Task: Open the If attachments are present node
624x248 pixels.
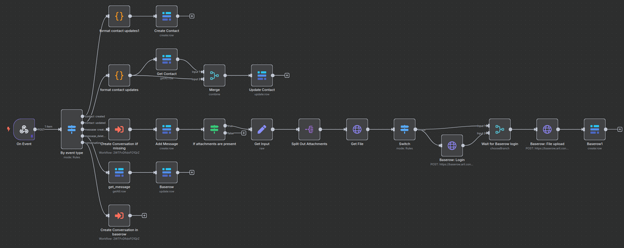Action: (x=214, y=129)
